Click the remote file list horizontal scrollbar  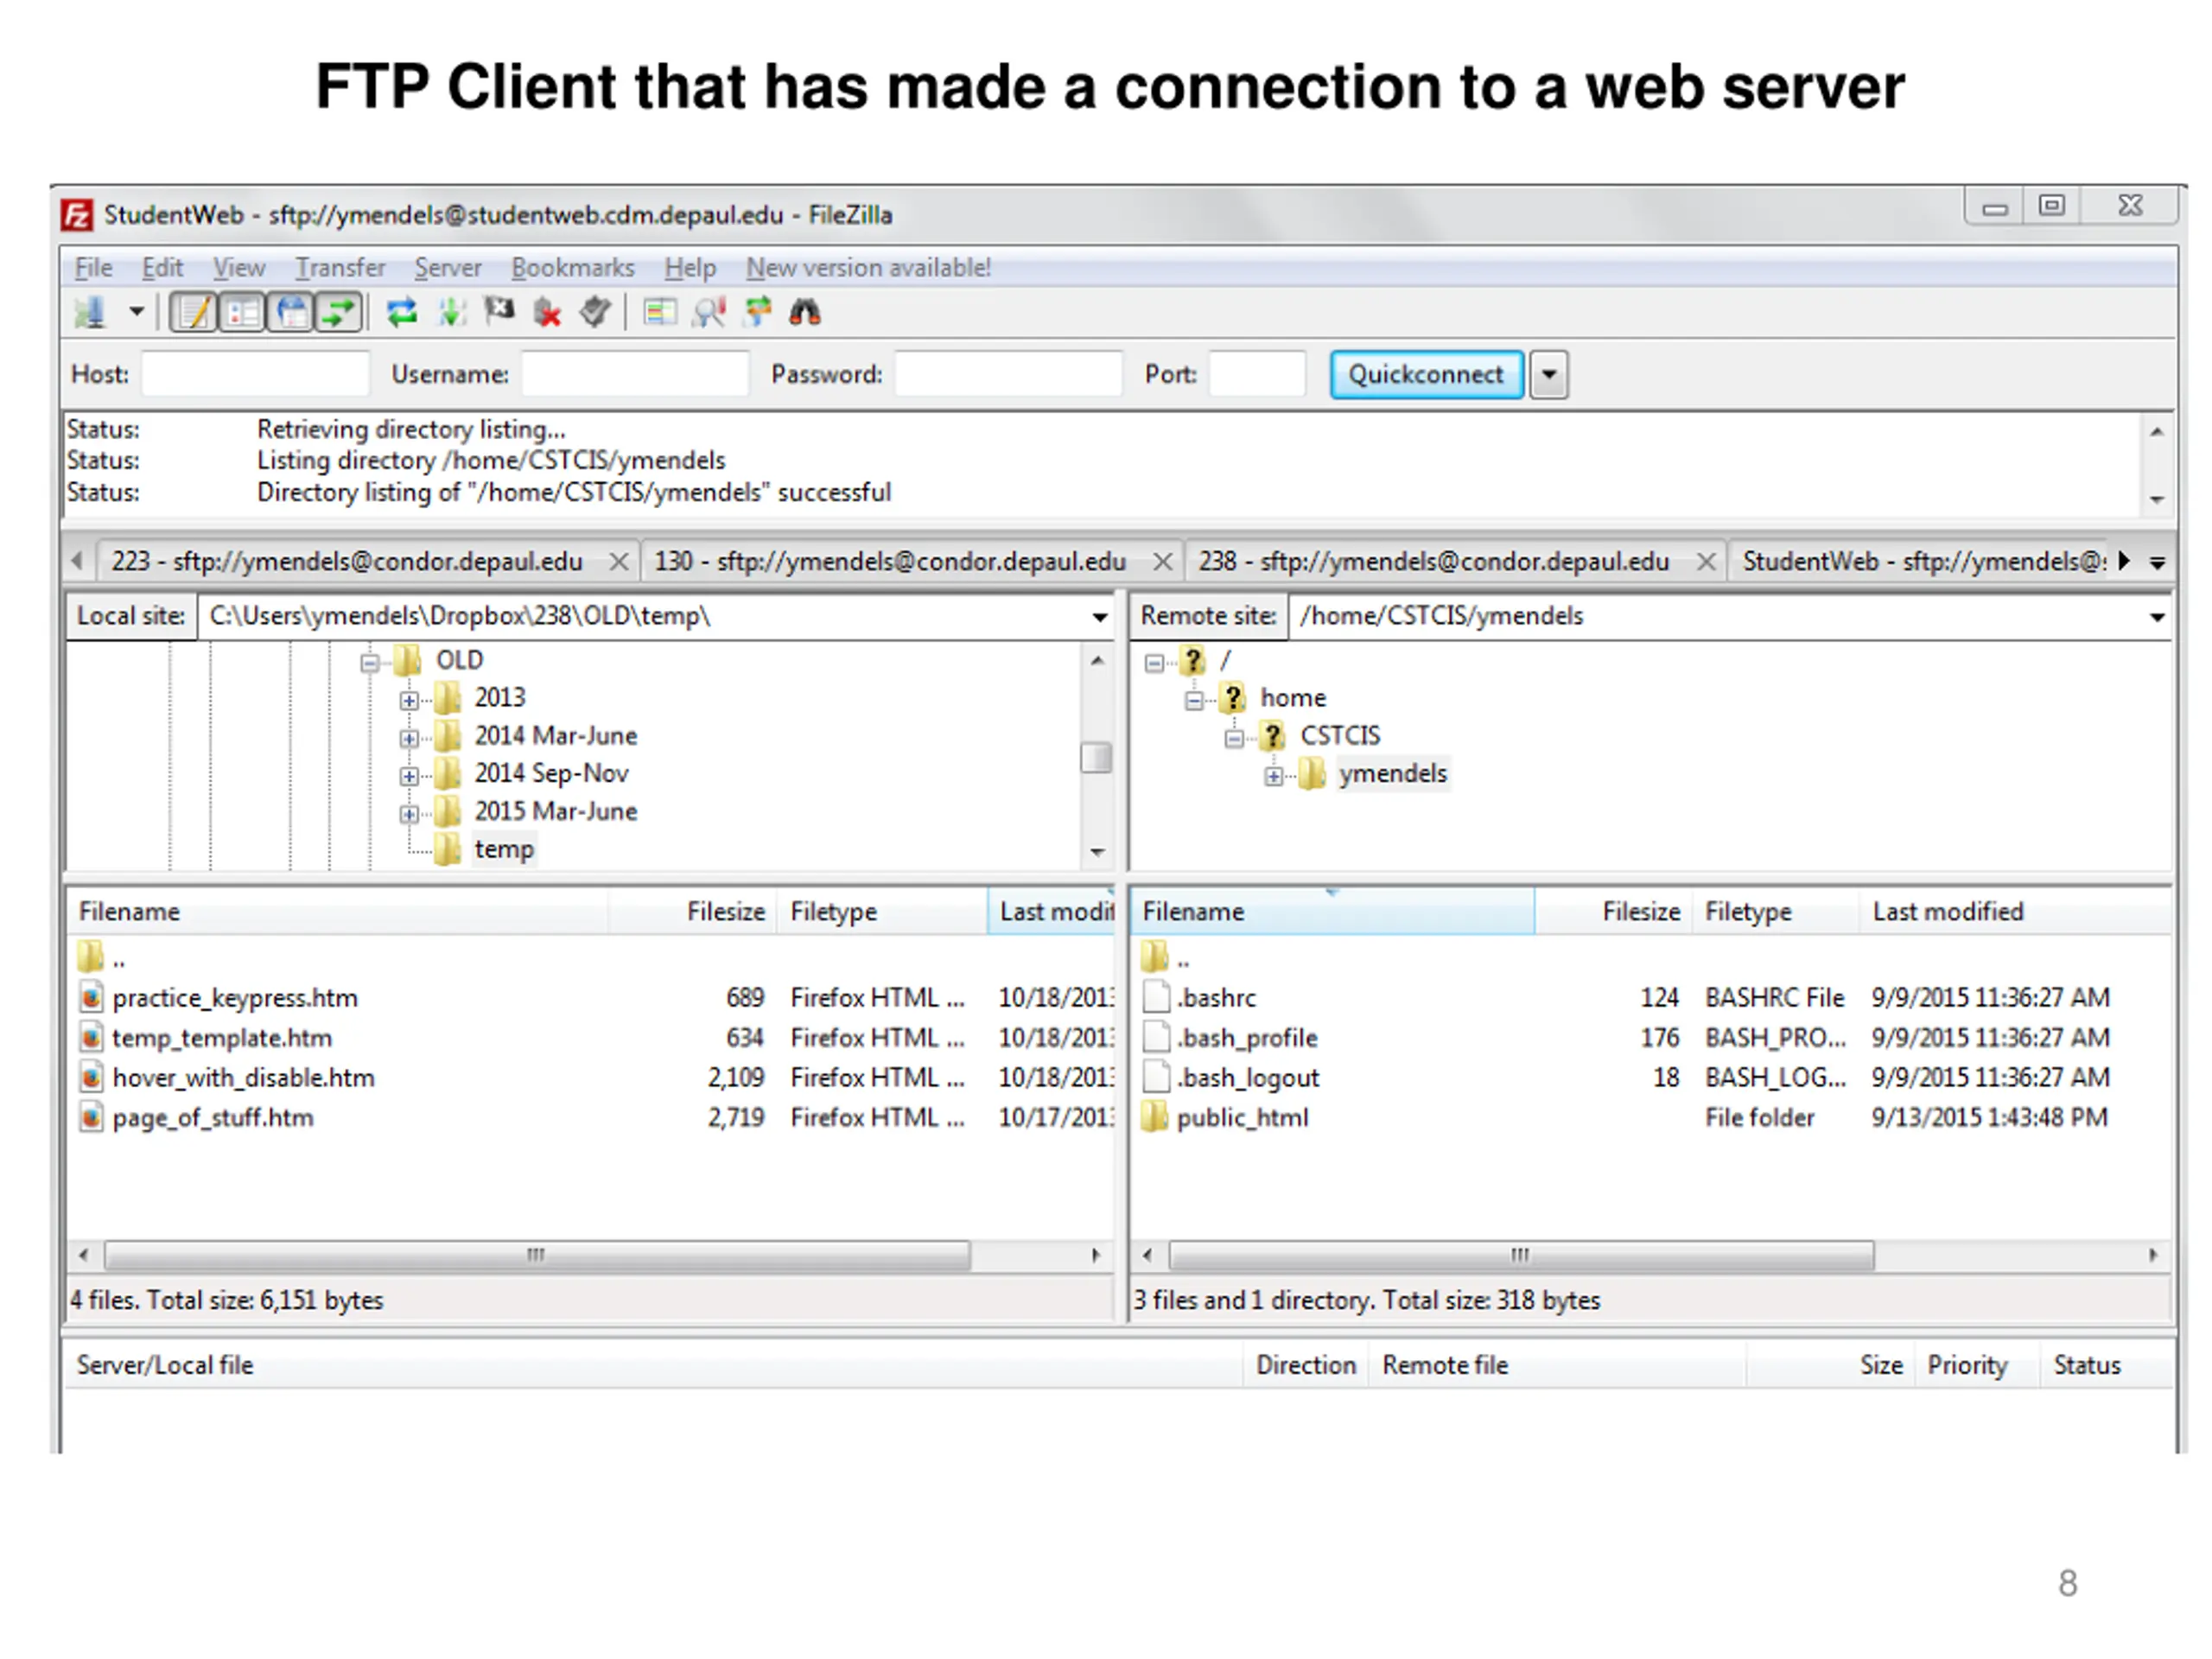tap(1520, 1255)
